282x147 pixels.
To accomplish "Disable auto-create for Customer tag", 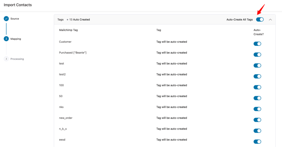I will [x=257, y=44].
